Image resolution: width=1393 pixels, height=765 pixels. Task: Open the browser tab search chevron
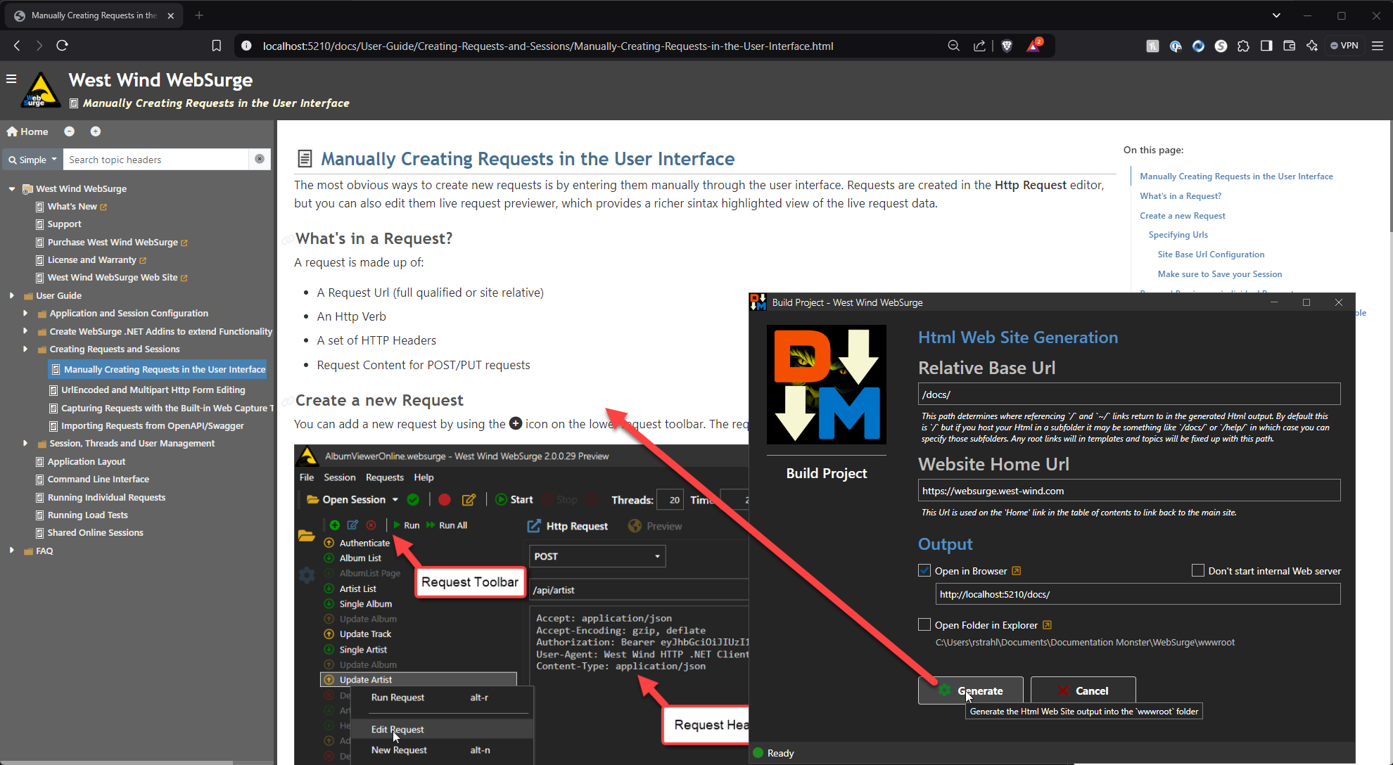(x=1276, y=15)
